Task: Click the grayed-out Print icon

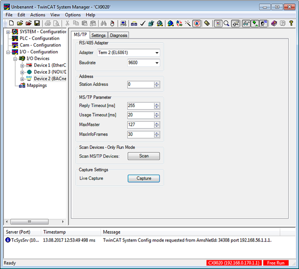Action: (x=48, y=23)
